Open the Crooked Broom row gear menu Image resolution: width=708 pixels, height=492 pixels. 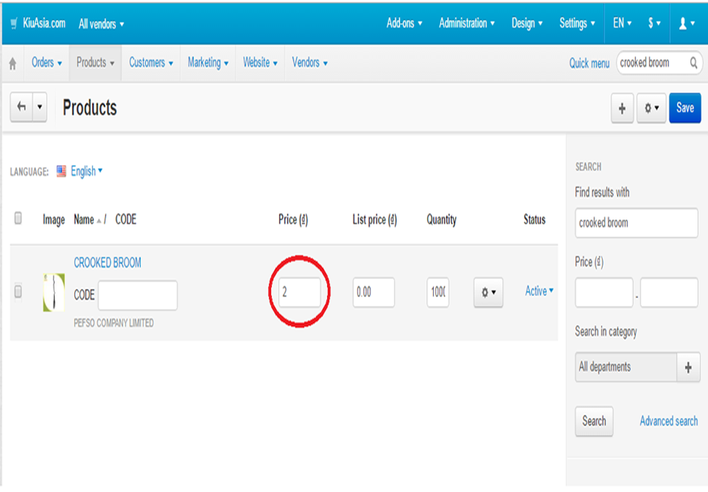click(x=488, y=292)
